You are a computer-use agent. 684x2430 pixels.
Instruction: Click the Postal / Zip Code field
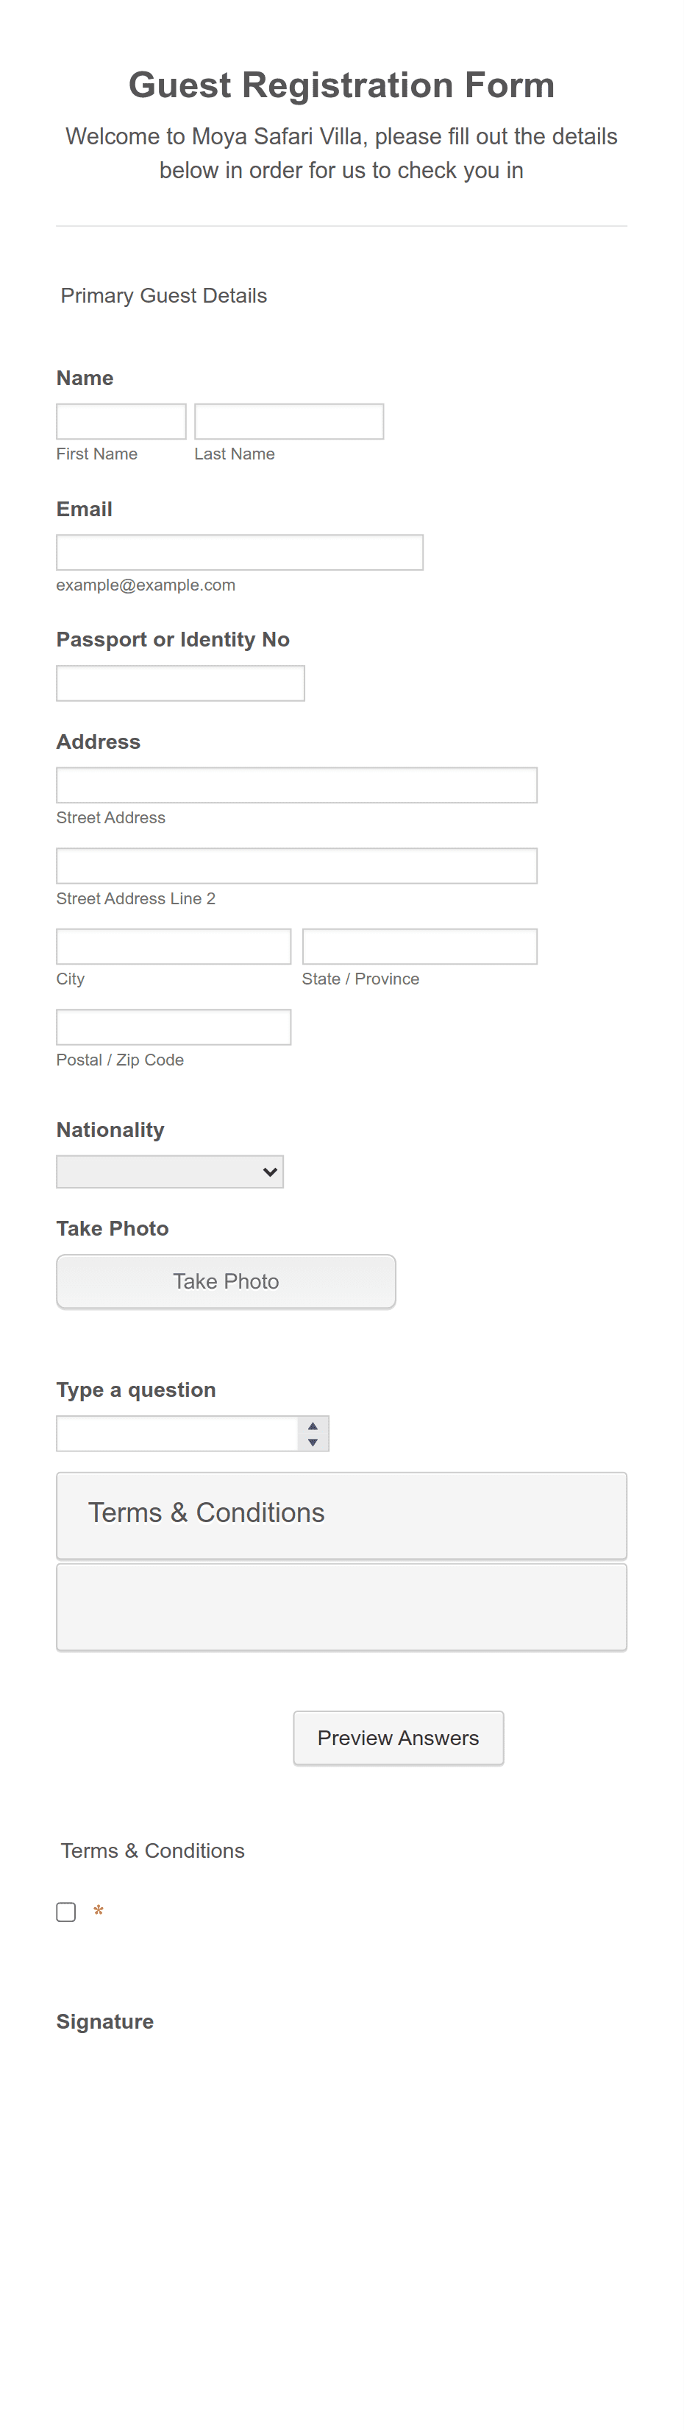(172, 1026)
